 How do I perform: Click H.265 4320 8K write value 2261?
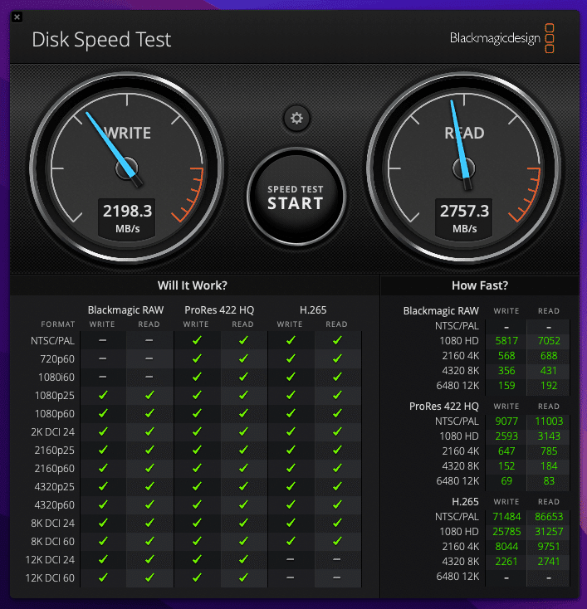506,561
